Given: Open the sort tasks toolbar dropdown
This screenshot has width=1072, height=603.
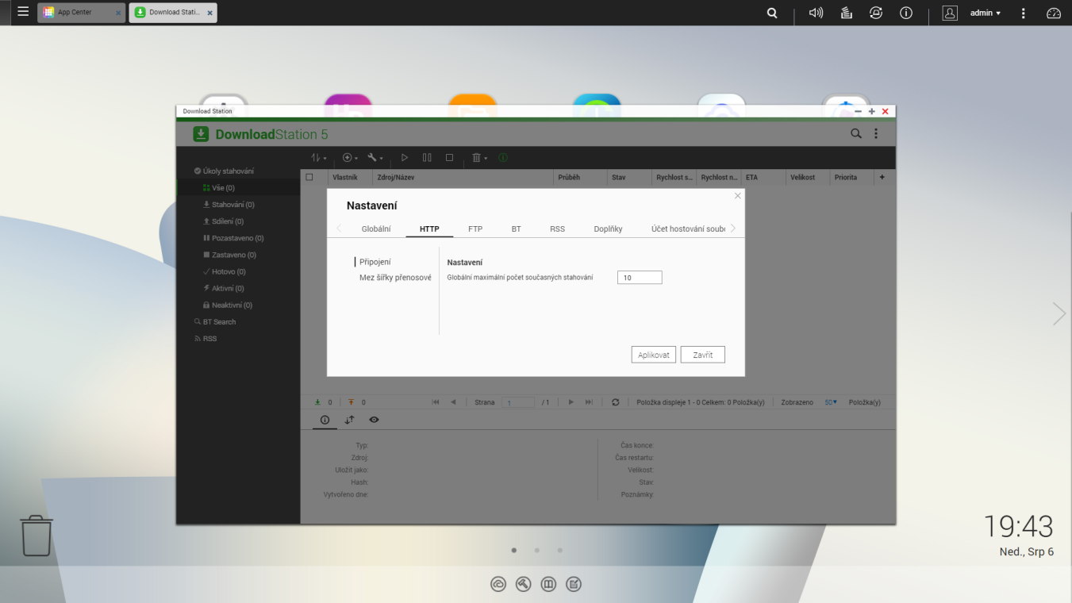Looking at the screenshot, I should click(x=318, y=158).
